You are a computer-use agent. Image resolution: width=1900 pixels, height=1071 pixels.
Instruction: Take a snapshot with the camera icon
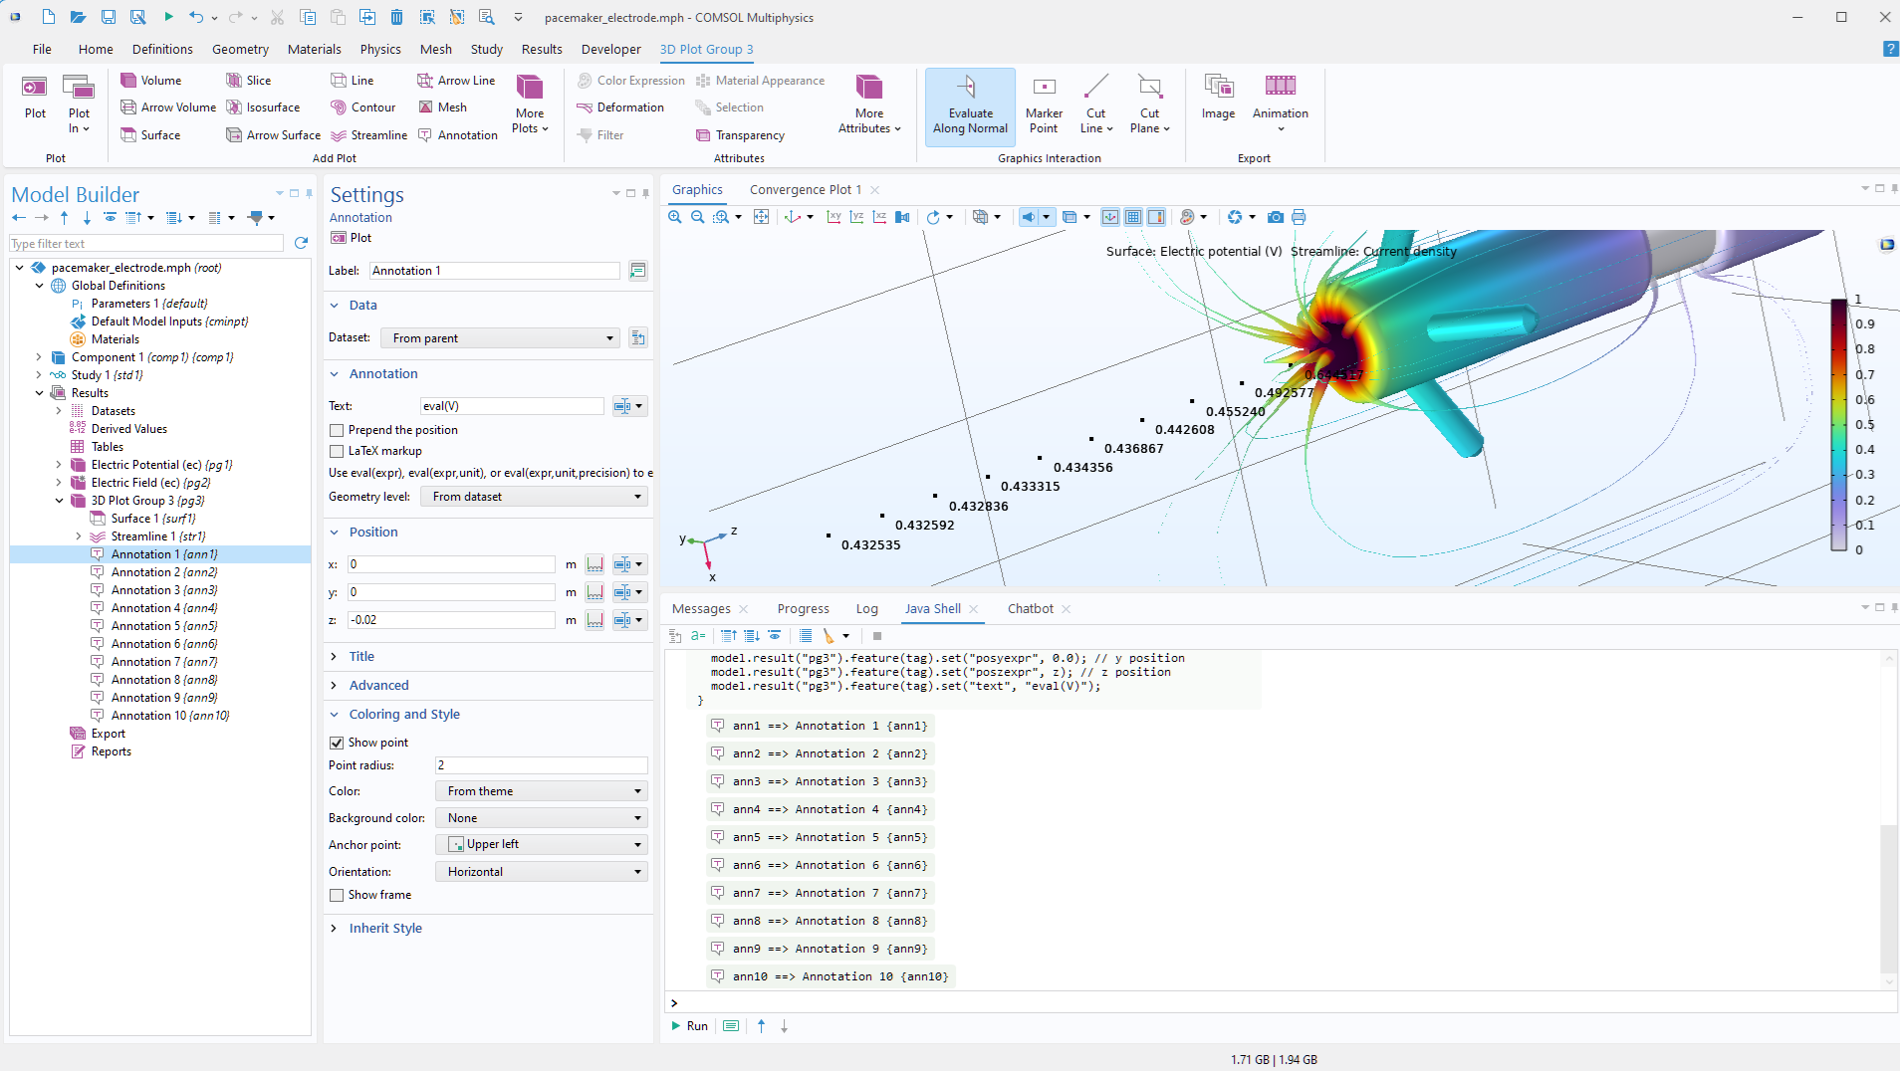pyautogui.click(x=1275, y=217)
